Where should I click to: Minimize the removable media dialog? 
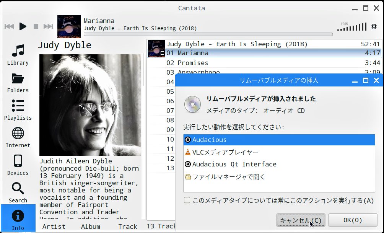355,82
